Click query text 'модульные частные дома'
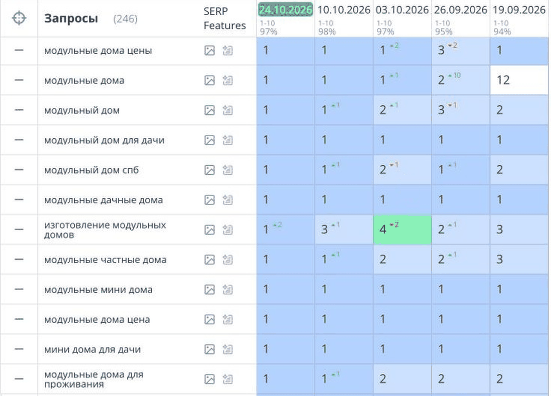Viewport: 551px width, 396px height. tap(105, 260)
